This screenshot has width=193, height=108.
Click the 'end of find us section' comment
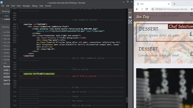coord(84,76)
